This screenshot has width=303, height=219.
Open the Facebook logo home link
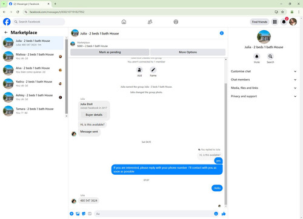point(7,22)
